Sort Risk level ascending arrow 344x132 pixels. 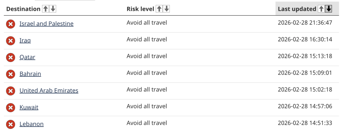159,9
